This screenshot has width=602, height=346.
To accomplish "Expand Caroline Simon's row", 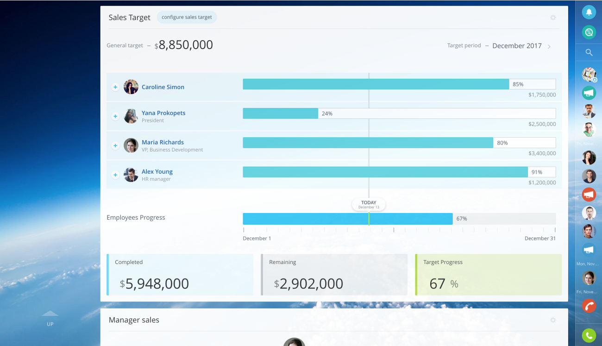I will pyautogui.click(x=115, y=87).
